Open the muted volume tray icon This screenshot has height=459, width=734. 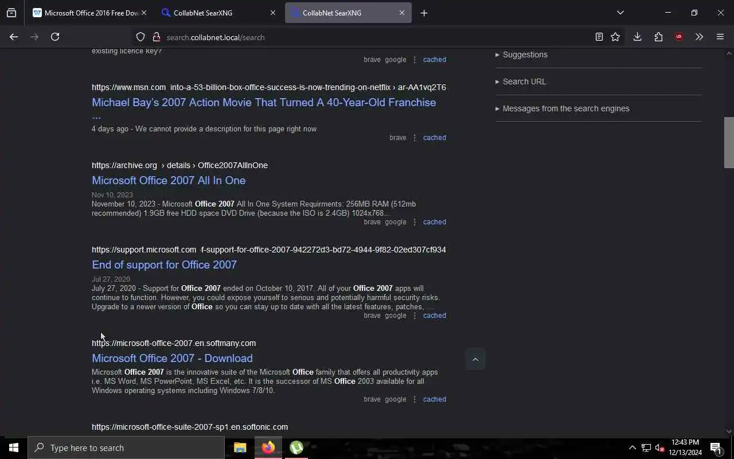[x=659, y=448]
